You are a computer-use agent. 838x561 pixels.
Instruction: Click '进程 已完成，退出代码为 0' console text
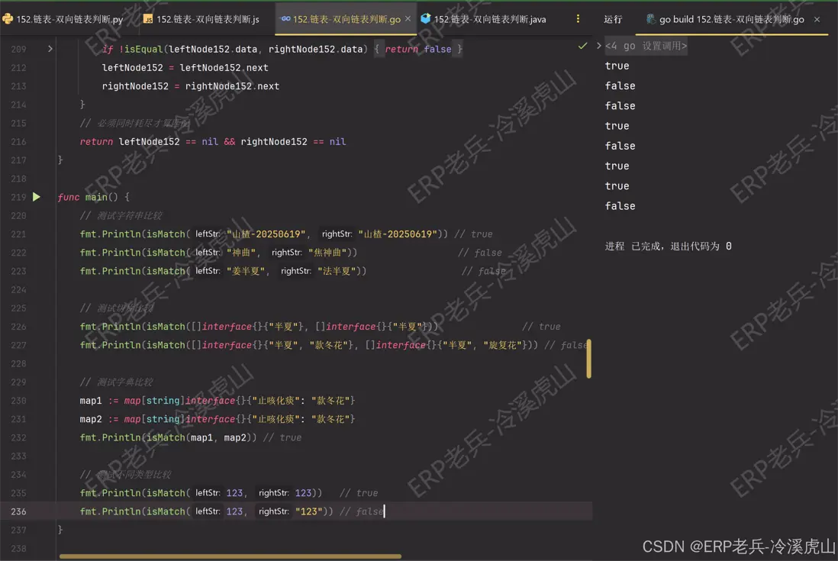click(x=668, y=247)
